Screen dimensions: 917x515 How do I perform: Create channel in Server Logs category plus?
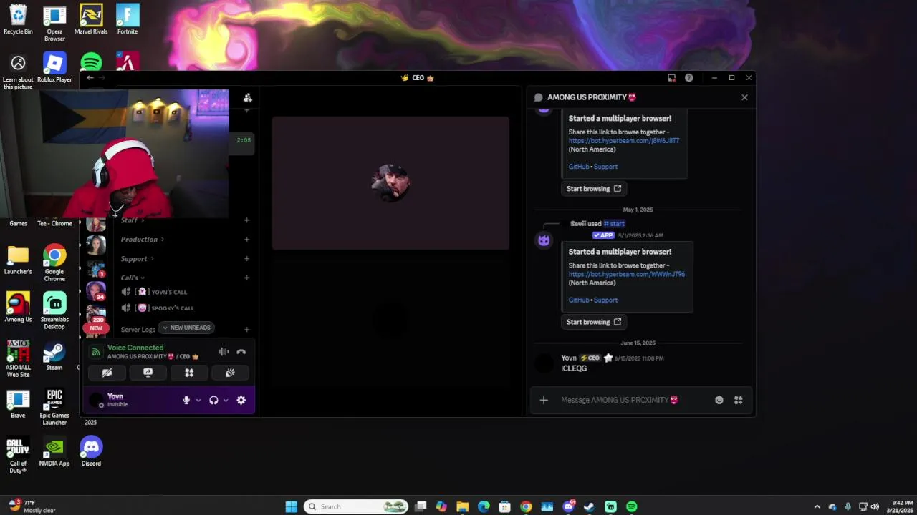click(246, 330)
